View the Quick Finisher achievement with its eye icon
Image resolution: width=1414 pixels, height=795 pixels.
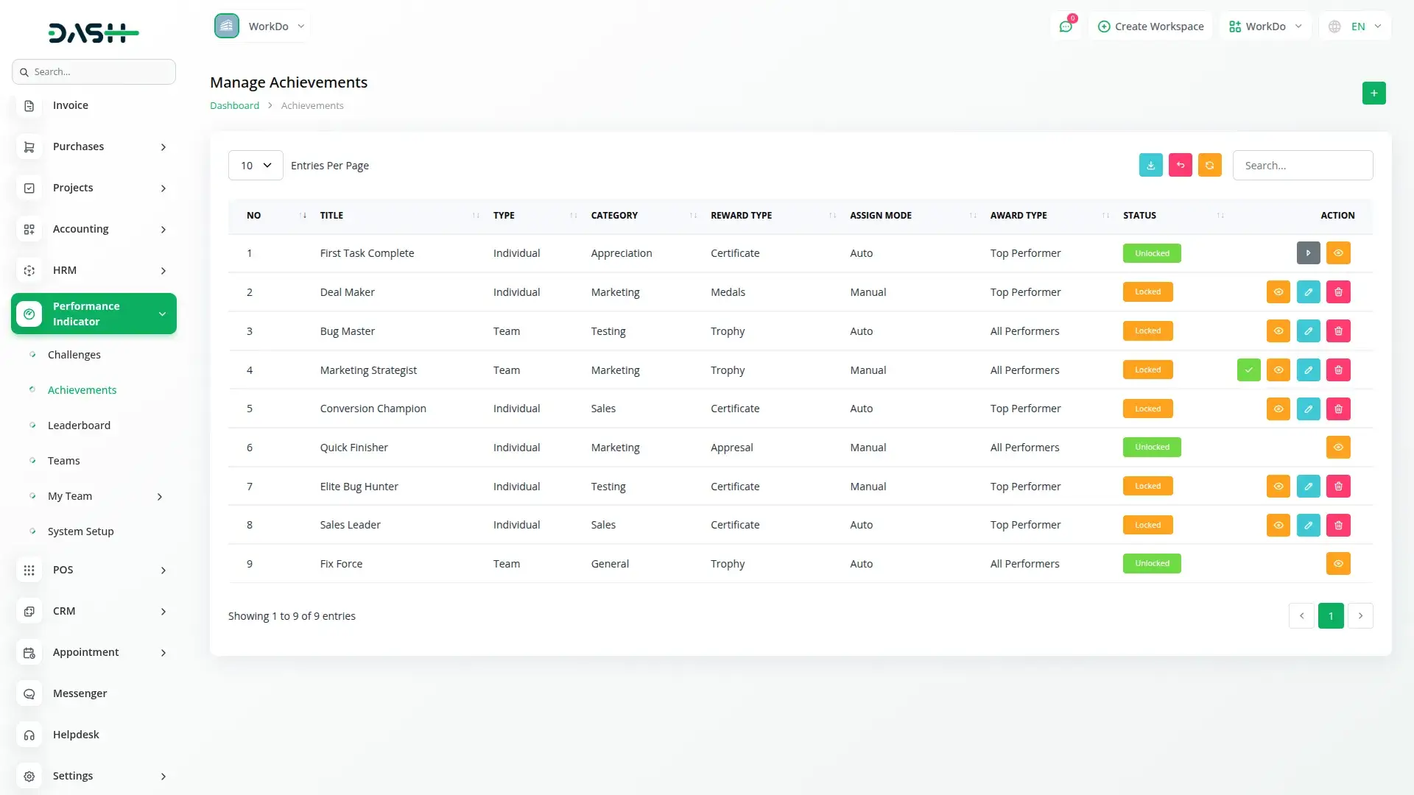pyautogui.click(x=1338, y=448)
